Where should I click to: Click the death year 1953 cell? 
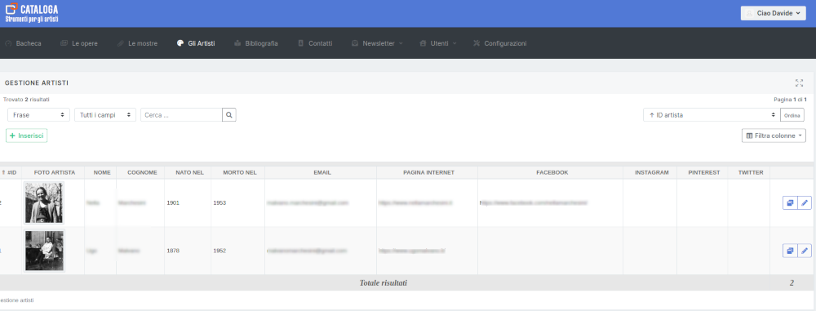220,202
